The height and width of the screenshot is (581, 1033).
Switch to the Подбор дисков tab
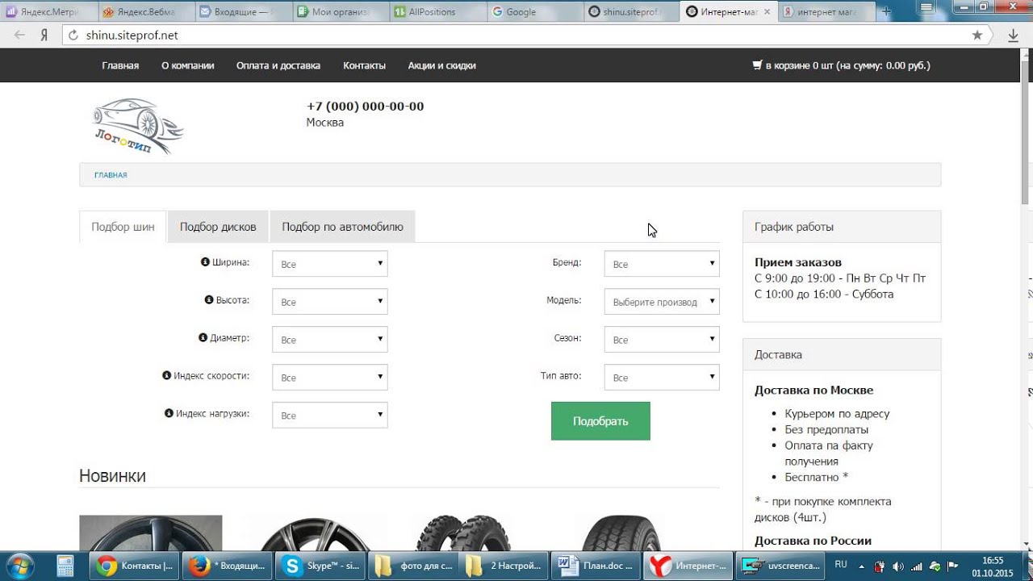218,227
